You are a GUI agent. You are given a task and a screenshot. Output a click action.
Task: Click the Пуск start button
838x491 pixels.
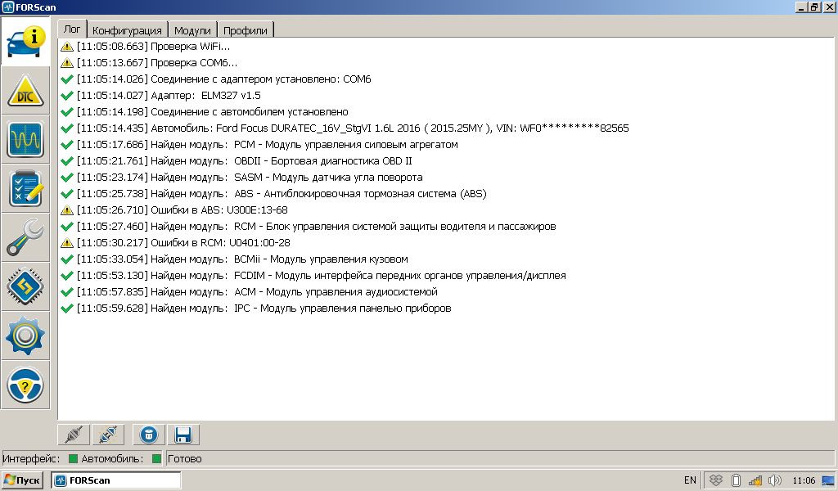point(22,480)
